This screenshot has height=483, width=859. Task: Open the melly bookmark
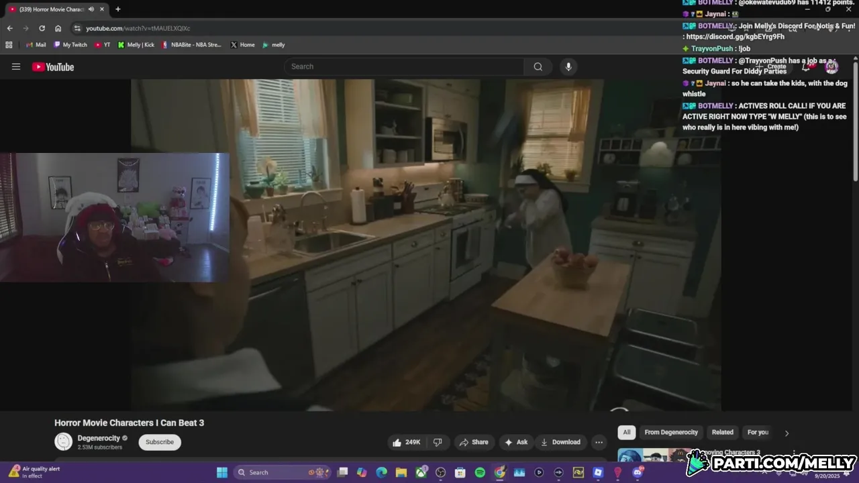pos(273,45)
